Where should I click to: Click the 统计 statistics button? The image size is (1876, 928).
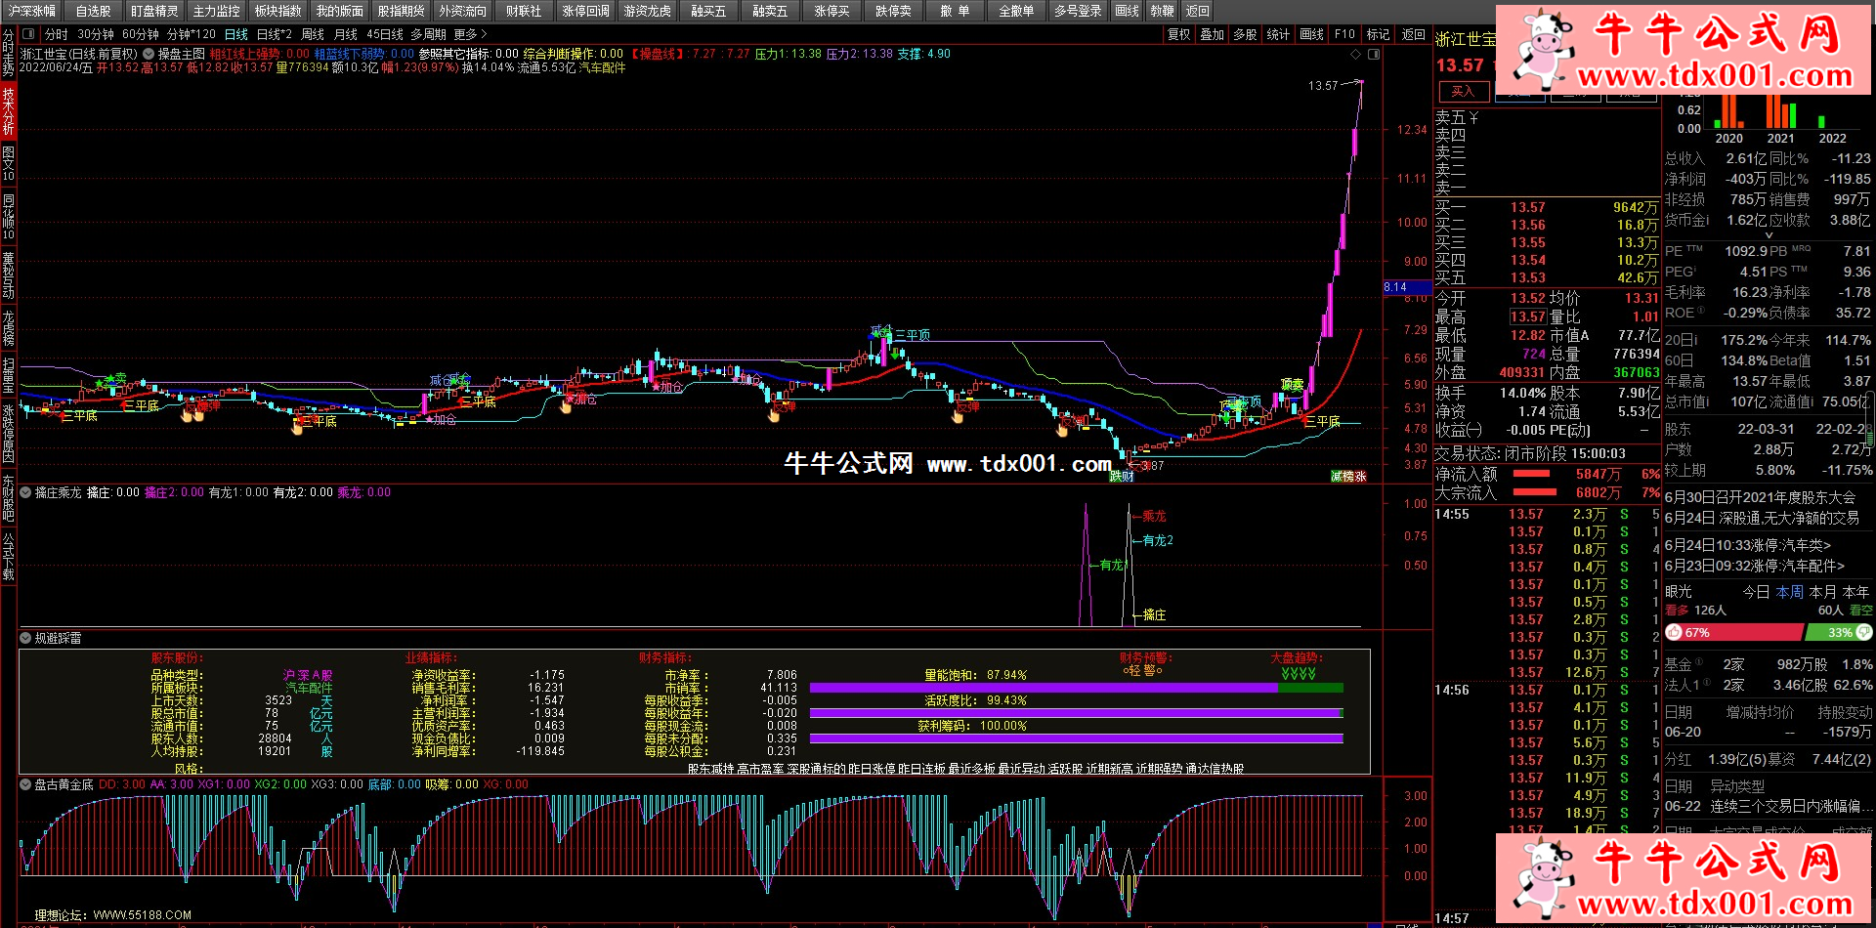[1278, 34]
